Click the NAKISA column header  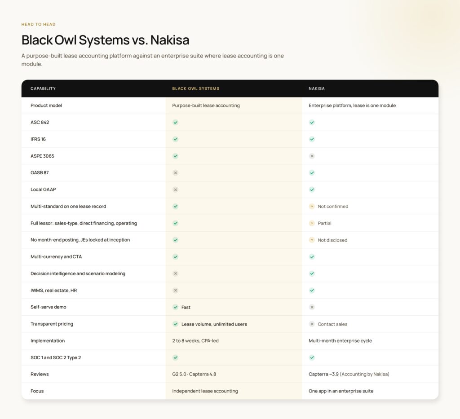(x=317, y=88)
